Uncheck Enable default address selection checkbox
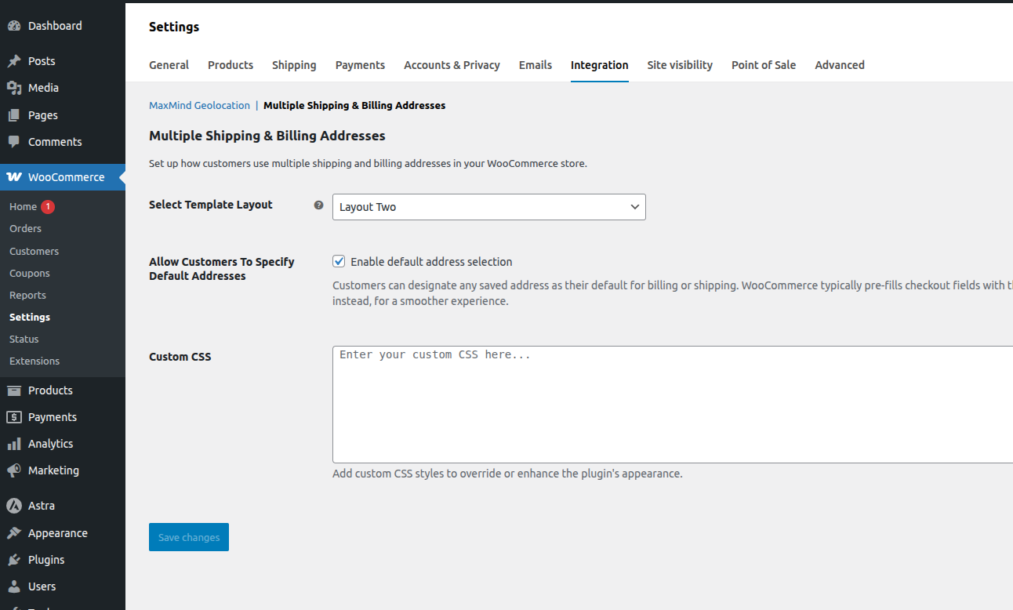Viewport: 1013px width, 610px height. [339, 261]
